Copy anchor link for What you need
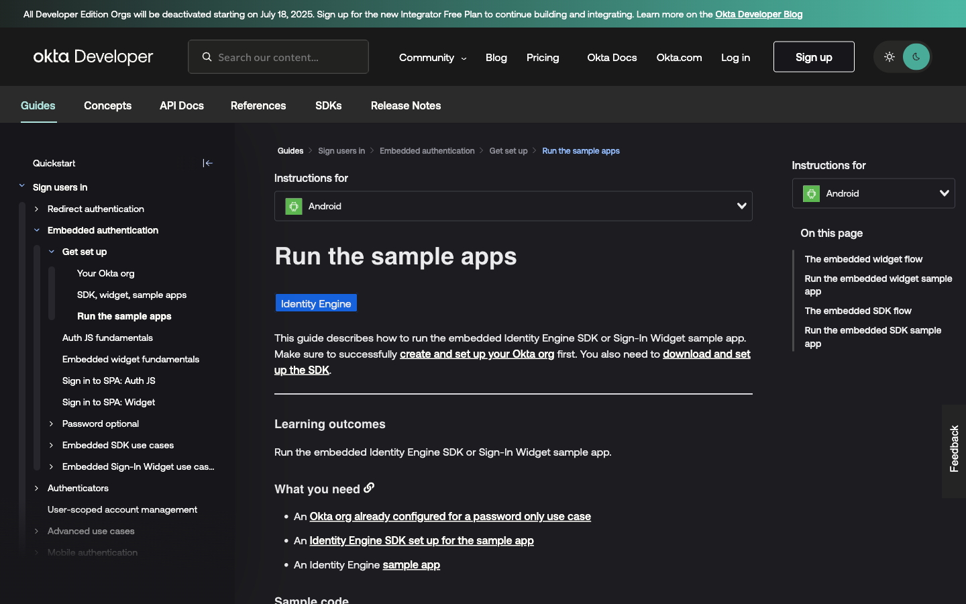The width and height of the screenshot is (966, 604). tap(369, 488)
